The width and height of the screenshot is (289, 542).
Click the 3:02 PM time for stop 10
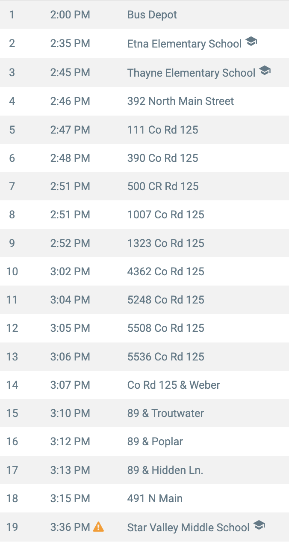click(70, 271)
